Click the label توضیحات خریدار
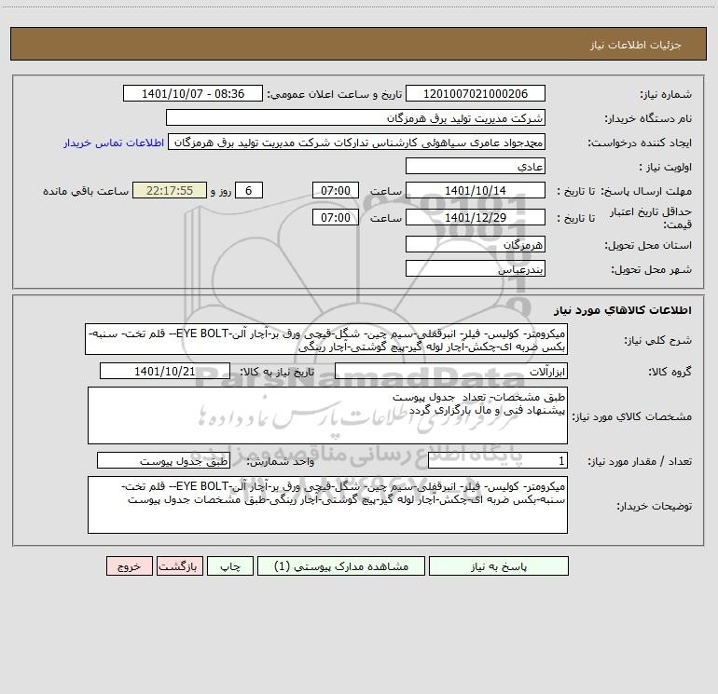Viewport: 718px width, 694px height. (x=655, y=507)
